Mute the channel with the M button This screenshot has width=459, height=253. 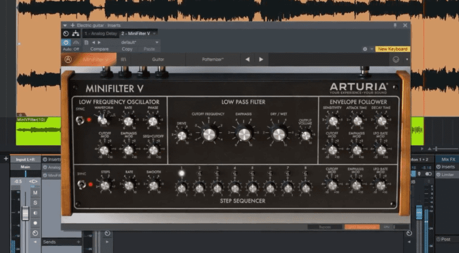[35, 193]
